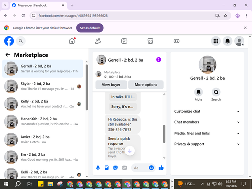Click the Facebook search magnifier icon

[x=21, y=41]
